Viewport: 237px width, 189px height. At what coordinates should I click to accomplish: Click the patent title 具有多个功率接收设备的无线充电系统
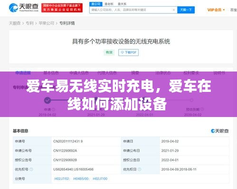coord(121,42)
